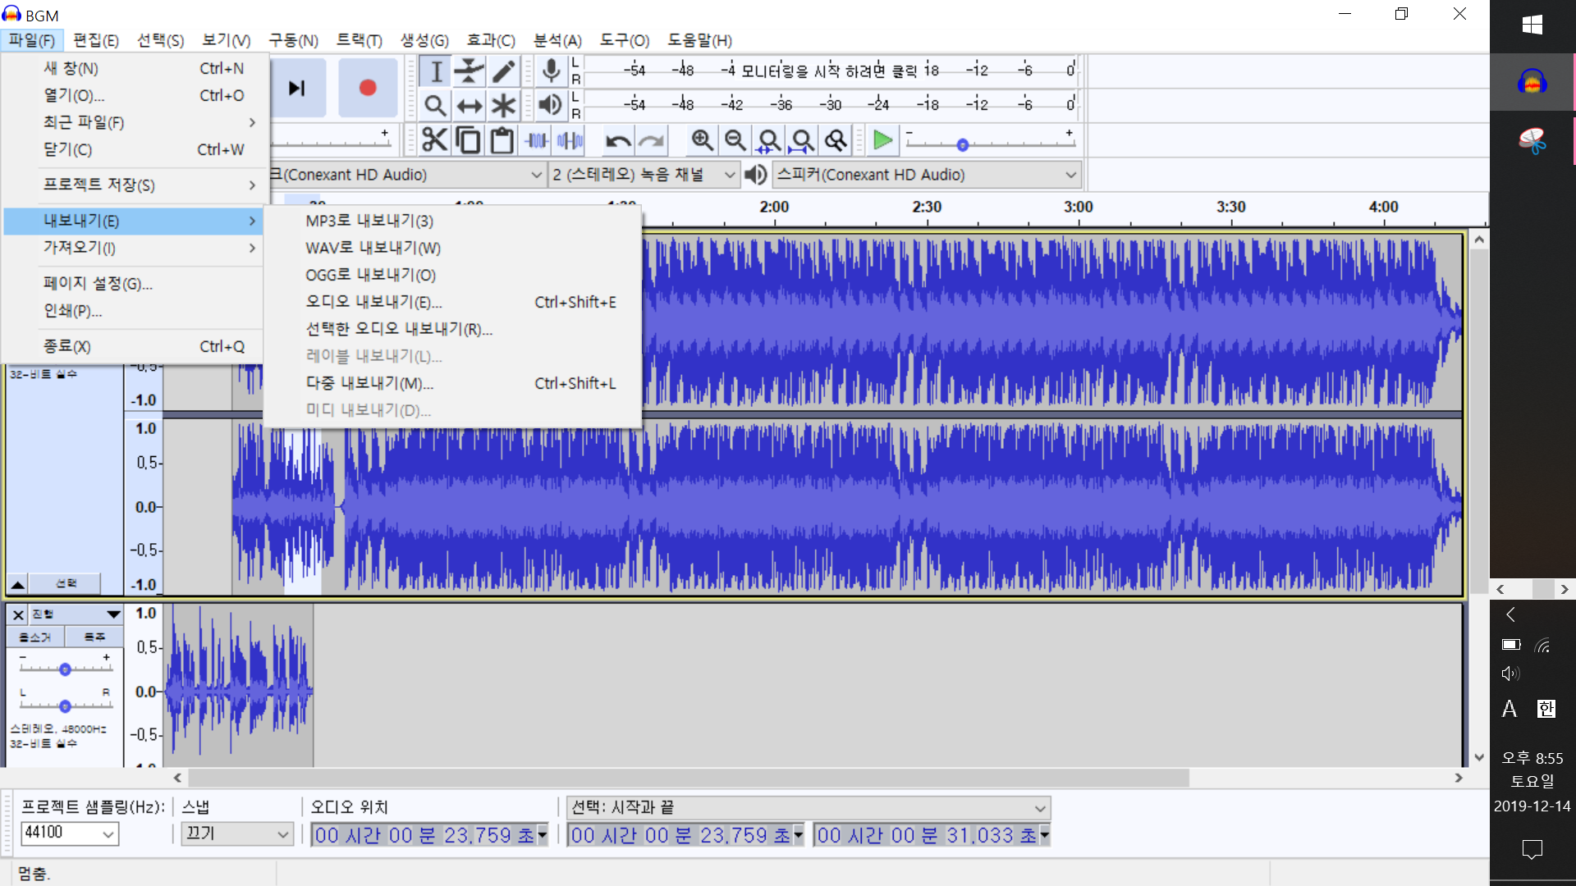Open the recording channels dropdown
The image size is (1576, 886).
[729, 175]
